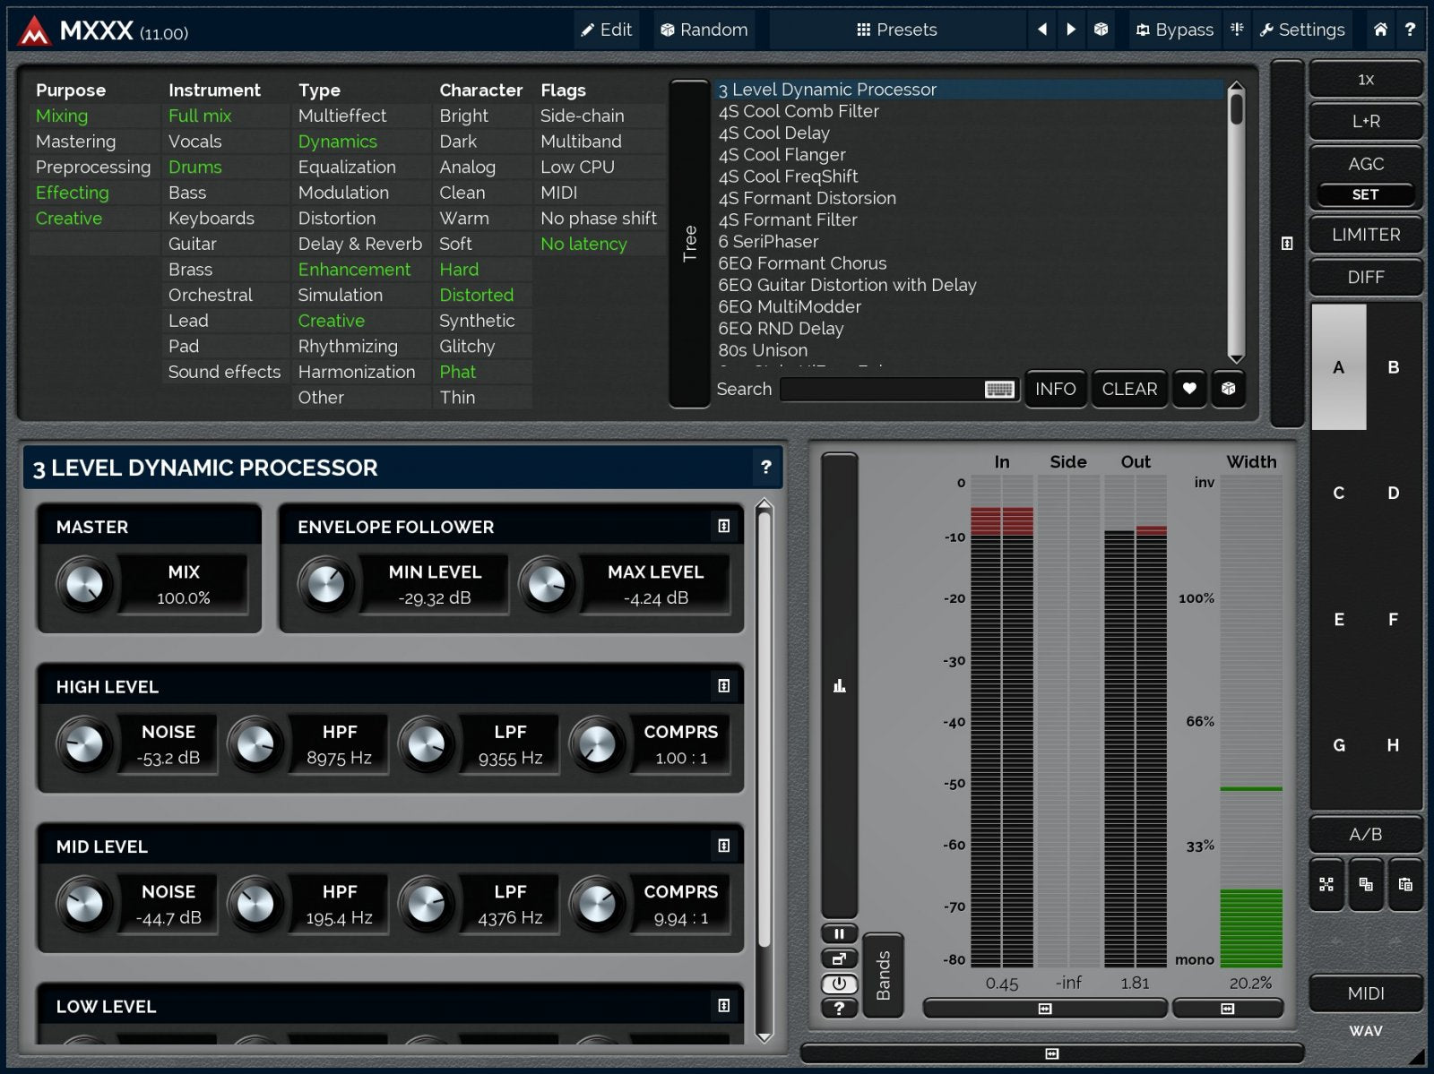Toggle the Mixing filter in the Purpose column

pyautogui.click(x=61, y=116)
